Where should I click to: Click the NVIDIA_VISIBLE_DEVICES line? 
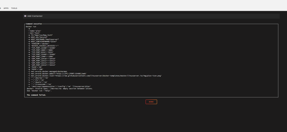coord(43,46)
